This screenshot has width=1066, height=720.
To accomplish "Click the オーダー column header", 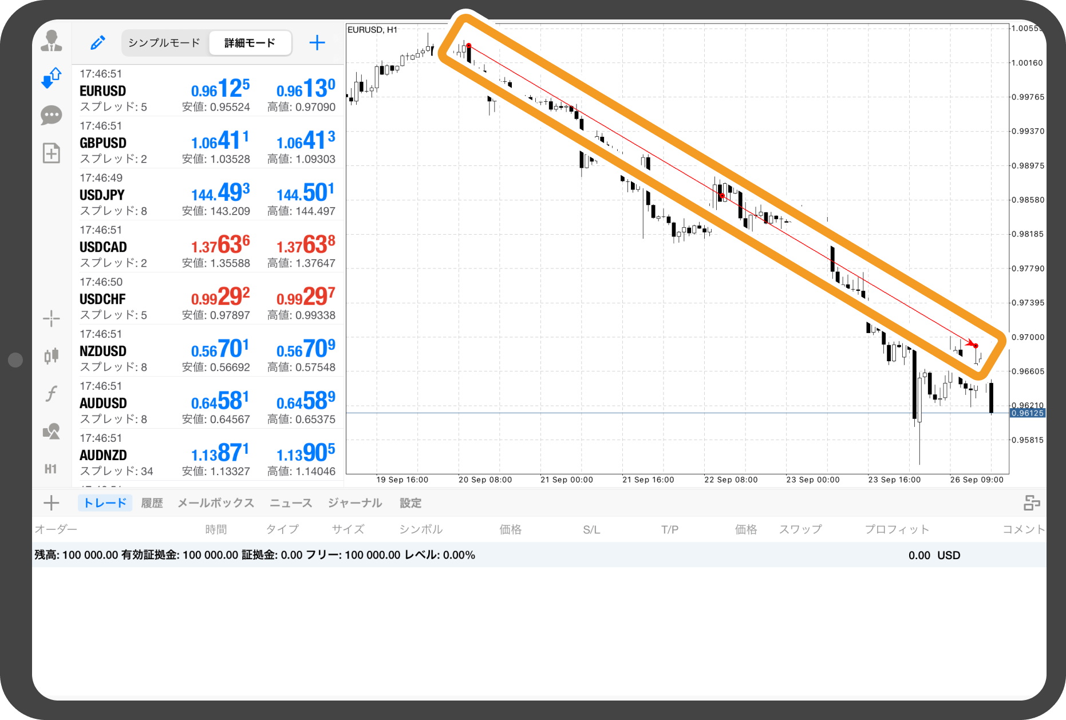I will [56, 529].
